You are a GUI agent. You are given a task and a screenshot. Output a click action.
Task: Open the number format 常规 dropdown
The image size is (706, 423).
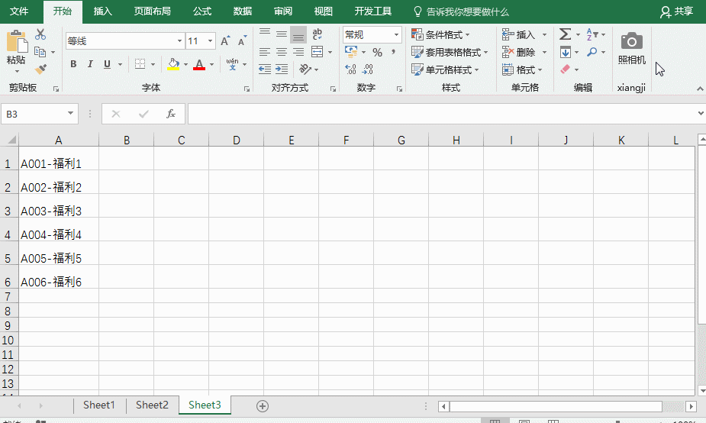396,34
